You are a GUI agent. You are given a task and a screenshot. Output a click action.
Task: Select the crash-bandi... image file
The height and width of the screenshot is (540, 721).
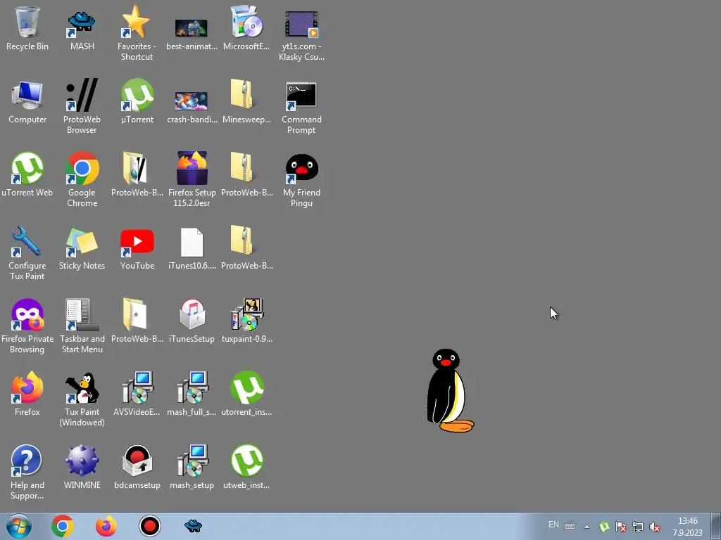click(x=192, y=107)
